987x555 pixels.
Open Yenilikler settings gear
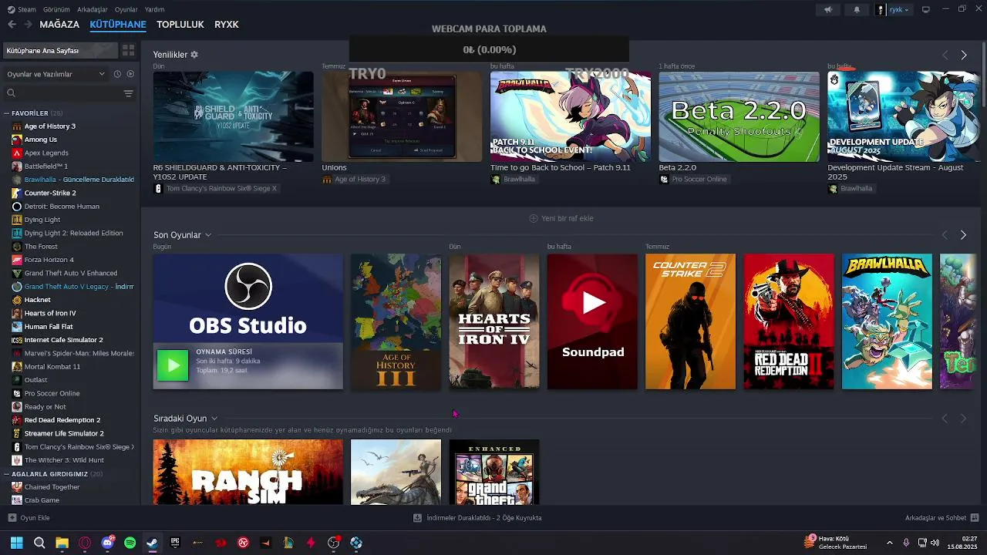(194, 55)
